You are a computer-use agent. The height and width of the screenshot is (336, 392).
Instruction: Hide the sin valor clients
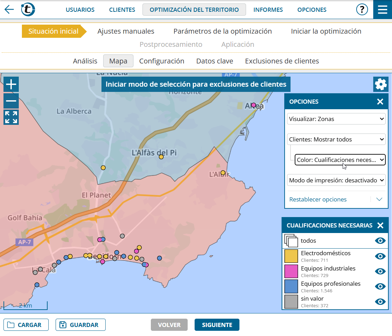pos(380,301)
